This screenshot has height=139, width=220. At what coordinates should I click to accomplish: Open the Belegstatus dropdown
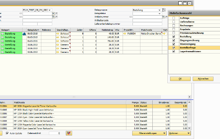[159, 14]
